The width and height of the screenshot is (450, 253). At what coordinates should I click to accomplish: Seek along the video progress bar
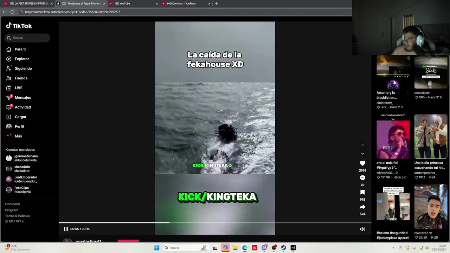tap(215, 222)
